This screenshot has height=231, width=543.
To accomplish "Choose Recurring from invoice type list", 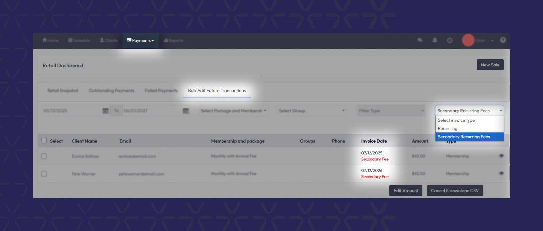I will tap(447, 129).
